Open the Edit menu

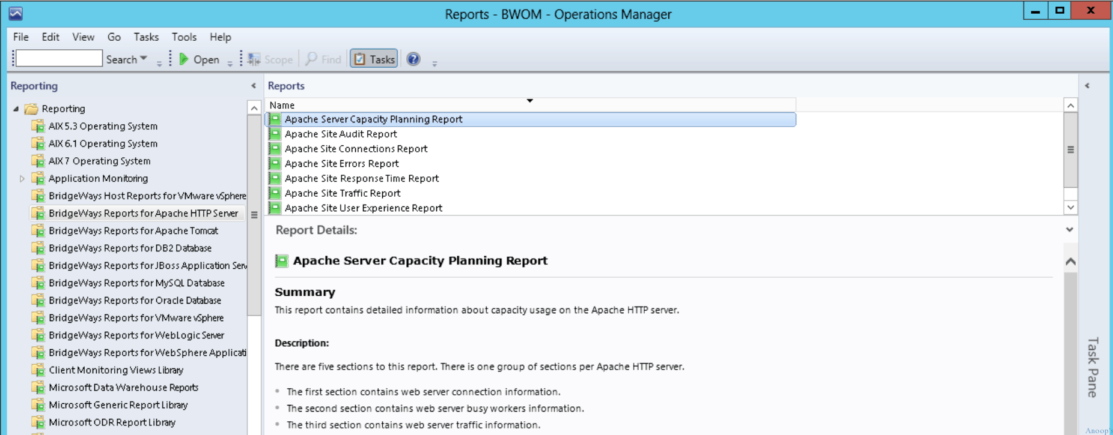coord(50,37)
